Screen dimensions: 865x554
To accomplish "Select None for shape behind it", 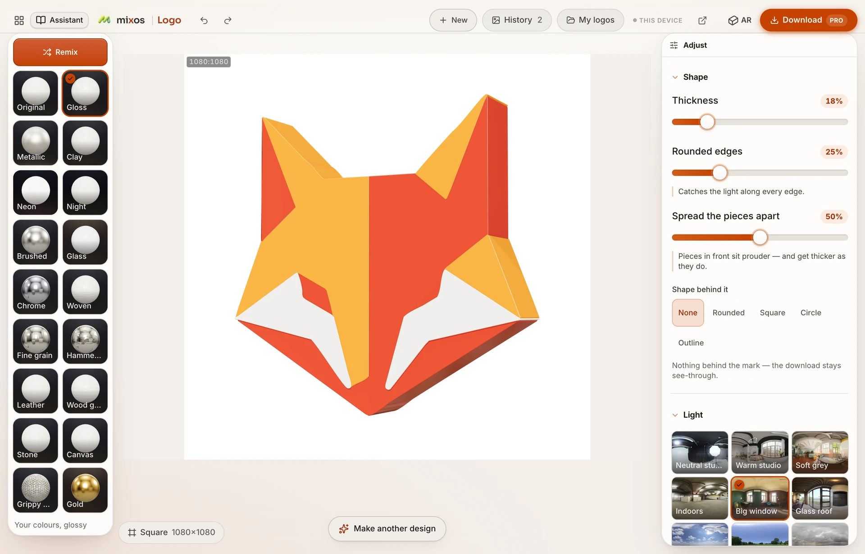I will pos(688,313).
